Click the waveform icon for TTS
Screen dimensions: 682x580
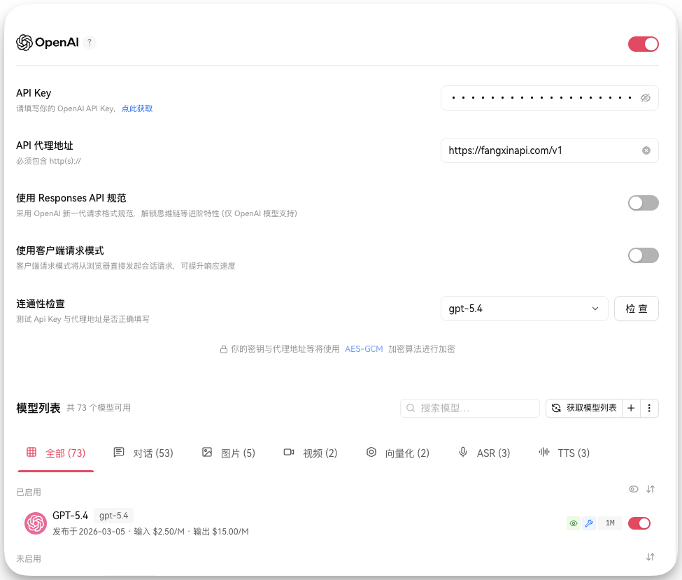click(x=544, y=452)
